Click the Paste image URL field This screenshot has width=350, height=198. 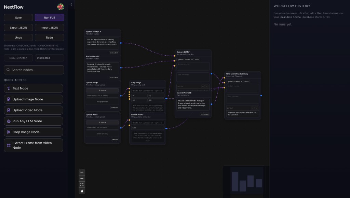[x=103, y=96]
